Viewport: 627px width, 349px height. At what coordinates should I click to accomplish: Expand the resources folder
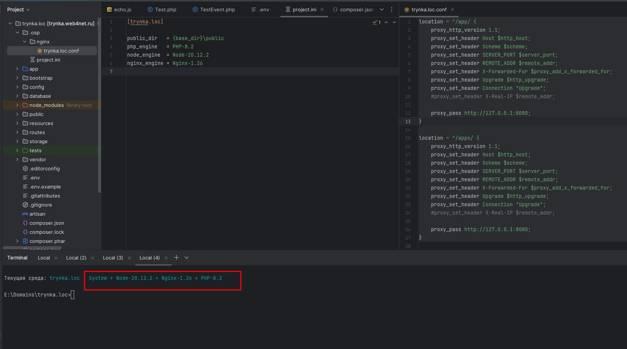pos(17,123)
